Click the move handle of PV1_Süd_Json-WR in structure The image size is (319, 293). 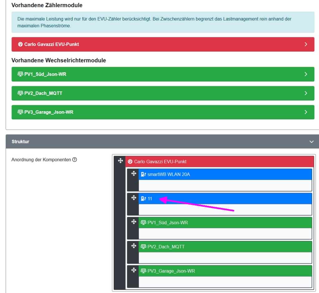[134, 222]
